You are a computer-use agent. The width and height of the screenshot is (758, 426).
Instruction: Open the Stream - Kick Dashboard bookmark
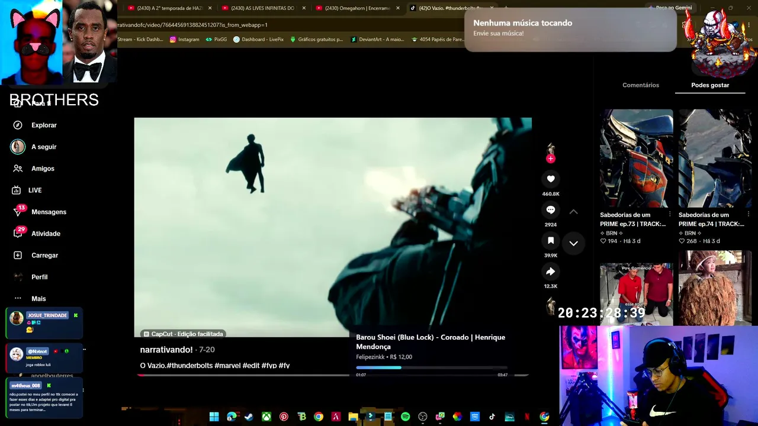[x=140, y=40]
